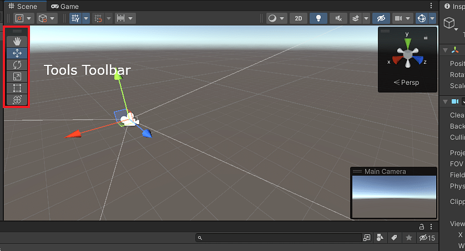Click the Inspector cube object icon
This screenshot has width=465, height=251.
coord(449,23)
